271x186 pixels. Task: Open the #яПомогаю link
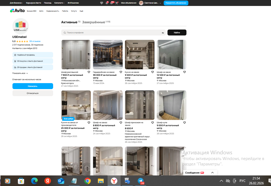click(73, 3)
